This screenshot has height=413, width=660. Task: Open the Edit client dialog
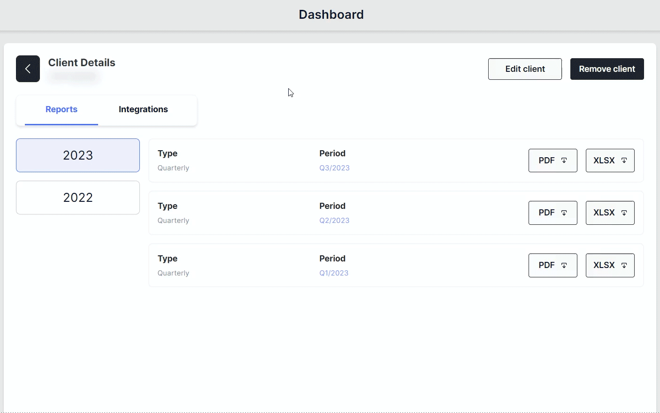525,69
